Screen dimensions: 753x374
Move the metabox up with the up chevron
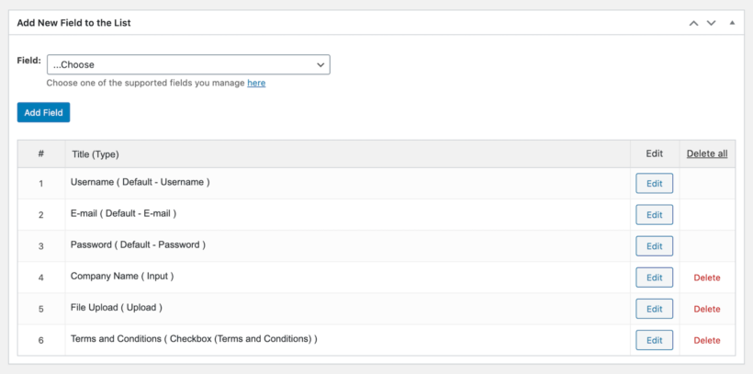click(693, 23)
